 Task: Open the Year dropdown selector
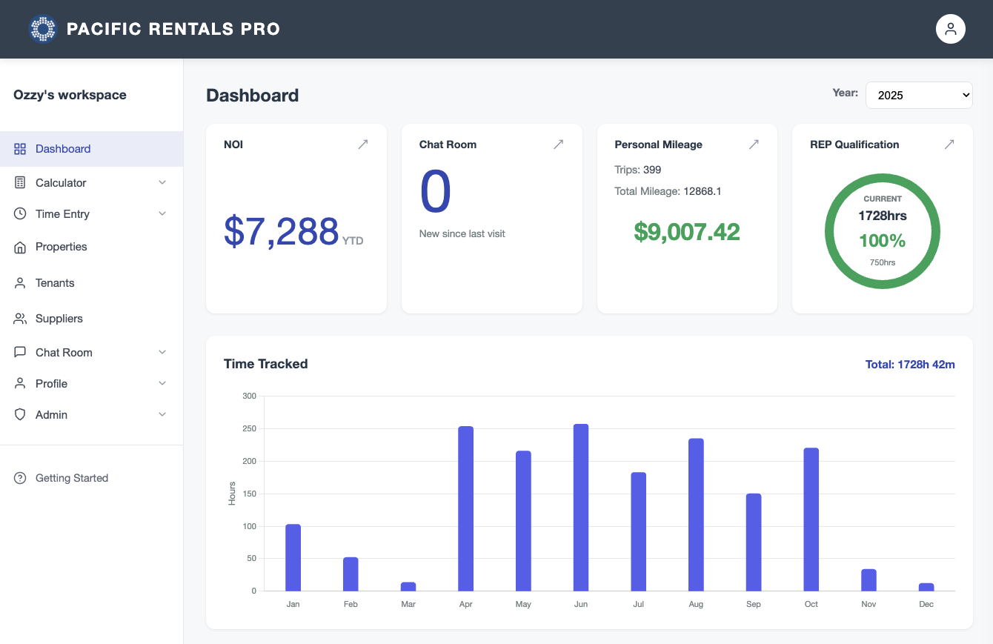(919, 95)
